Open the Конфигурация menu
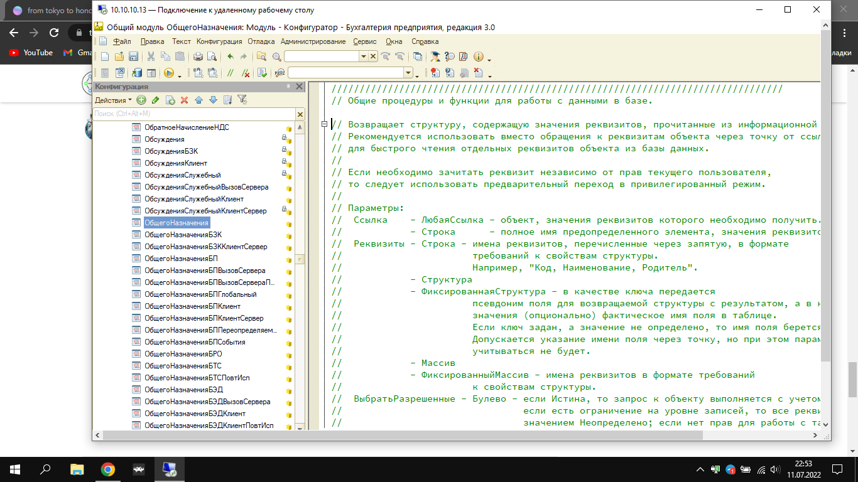This screenshot has height=482, width=858. click(x=219, y=41)
